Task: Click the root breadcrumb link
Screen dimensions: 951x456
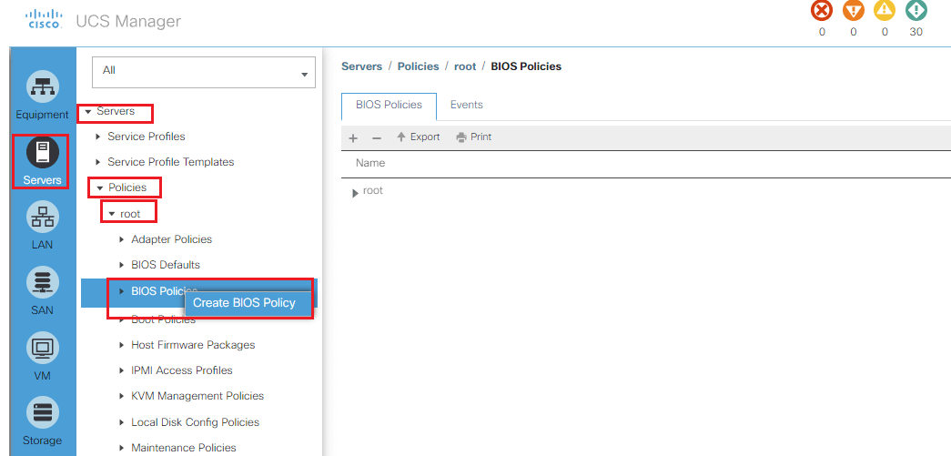Action: (465, 66)
